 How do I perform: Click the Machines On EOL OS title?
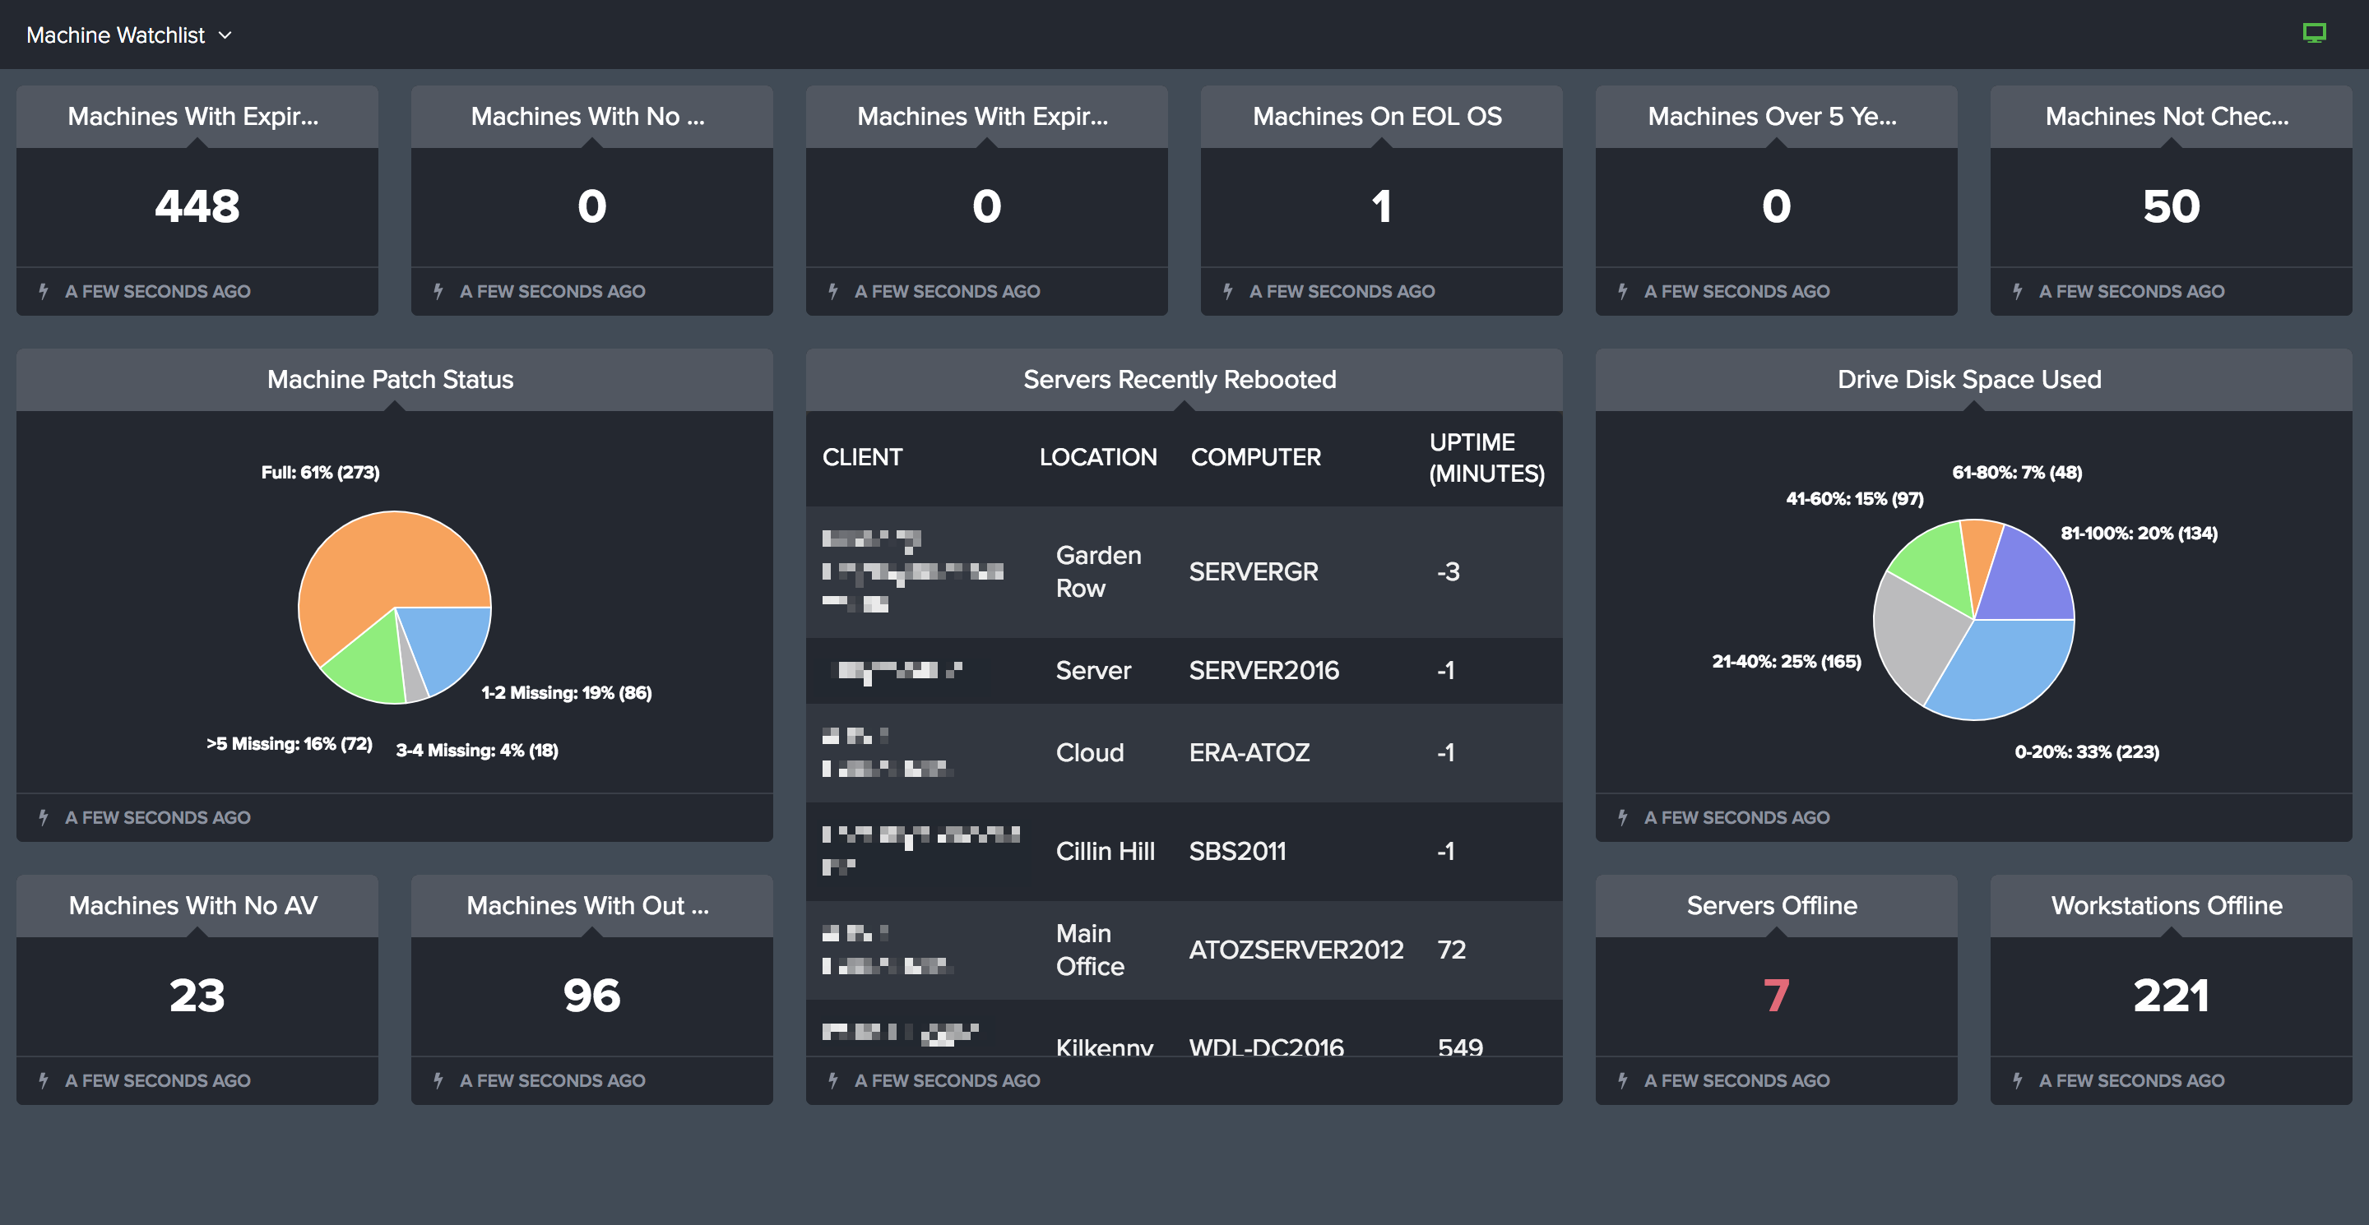click(1377, 117)
